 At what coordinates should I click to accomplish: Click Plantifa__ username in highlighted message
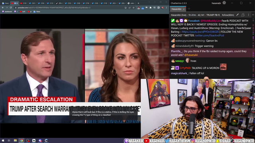(177, 51)
